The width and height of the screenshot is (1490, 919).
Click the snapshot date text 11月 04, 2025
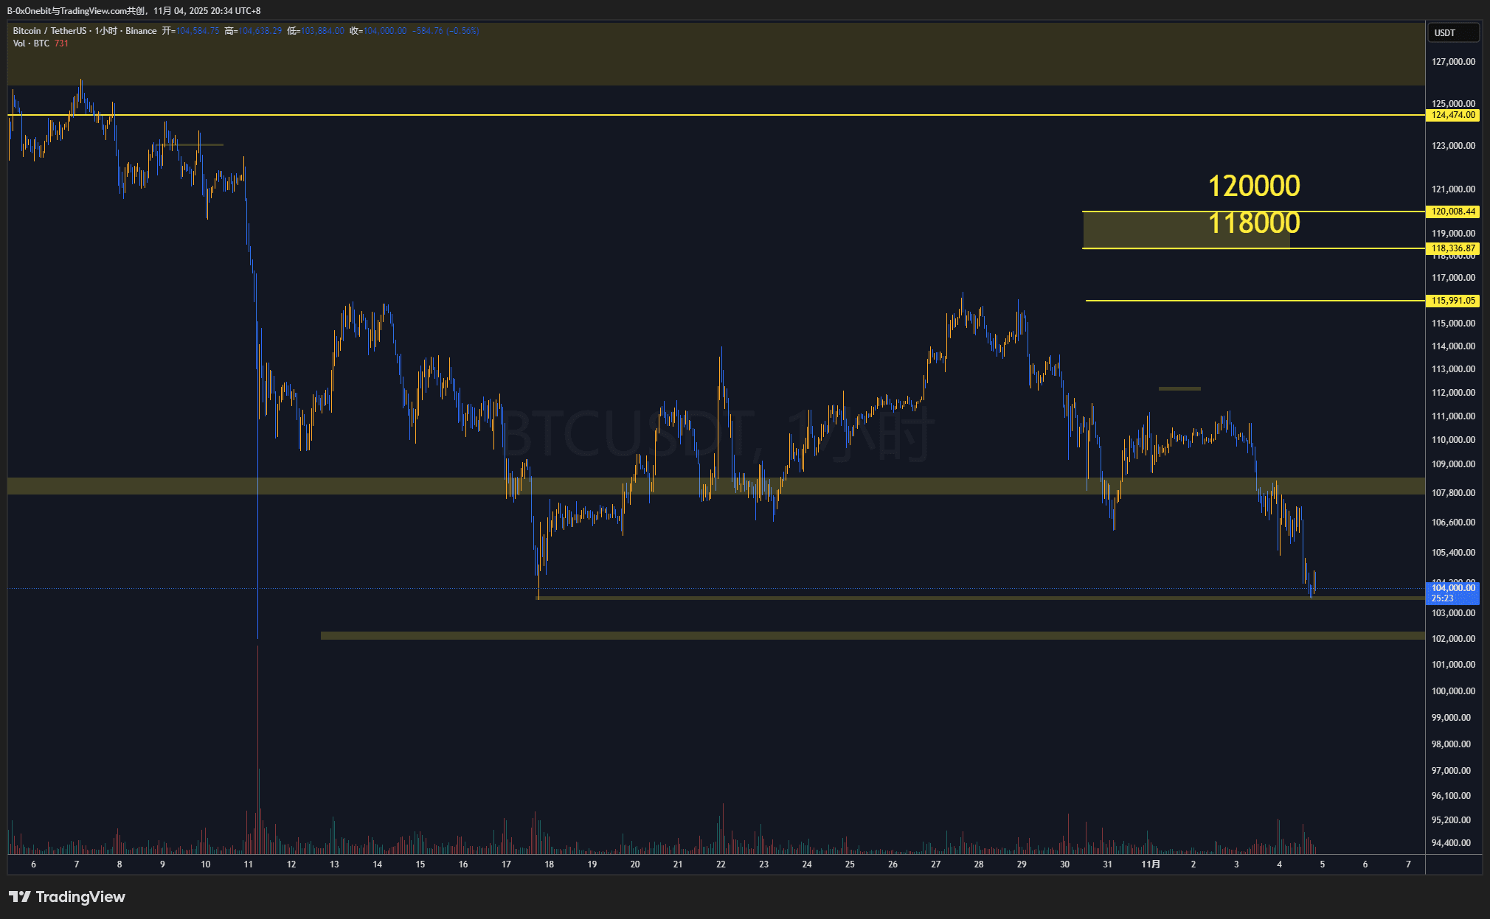(181, 11)
